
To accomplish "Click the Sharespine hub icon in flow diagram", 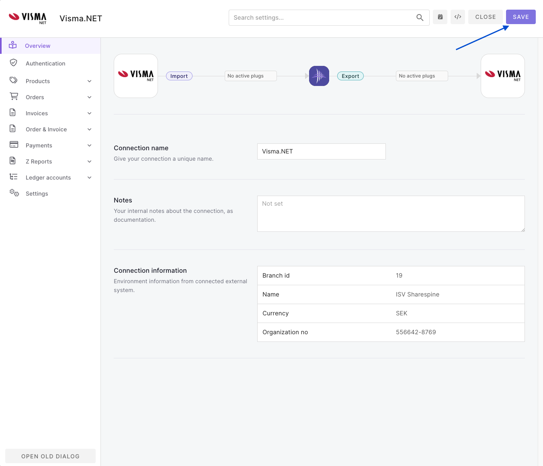I will click(x=319, y=76).
